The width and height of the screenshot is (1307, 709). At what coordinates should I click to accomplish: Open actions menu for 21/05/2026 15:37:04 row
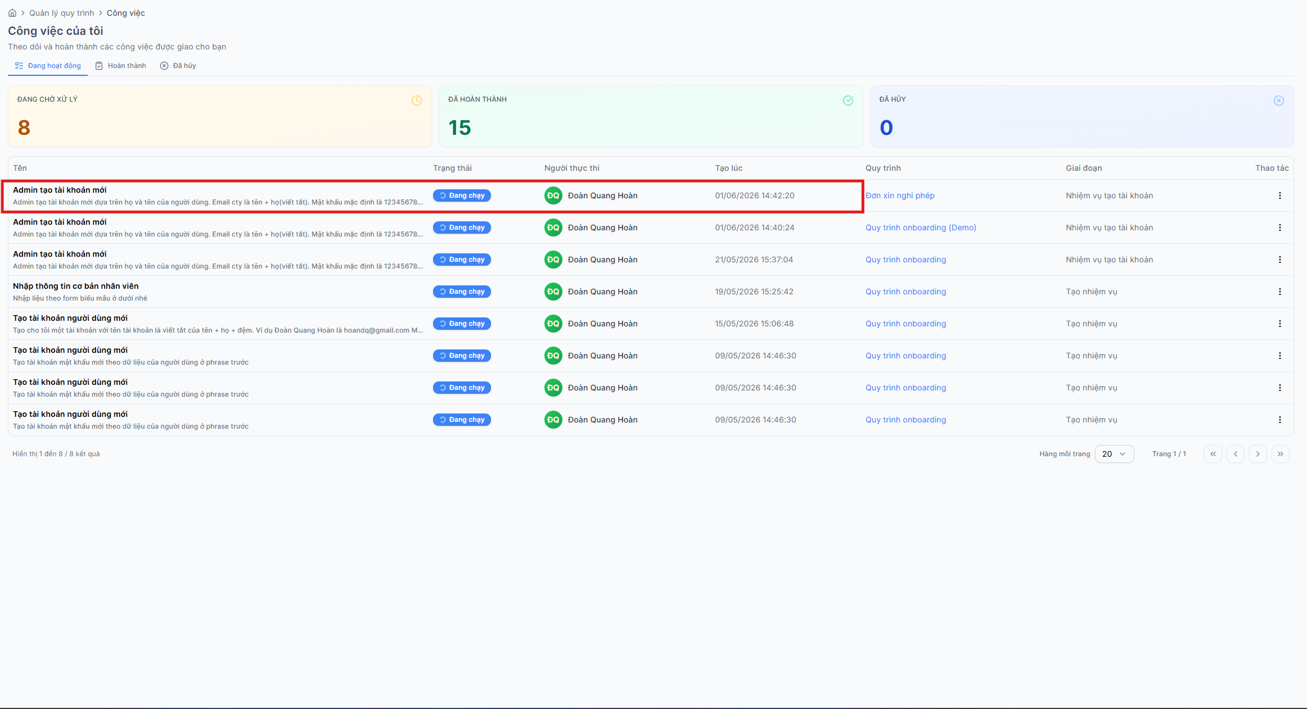point(1280,260)
